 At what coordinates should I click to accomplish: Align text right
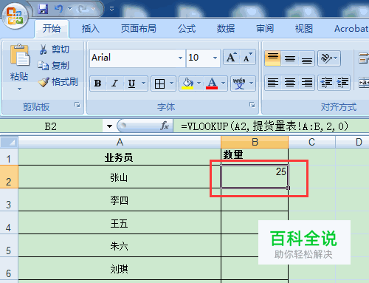(x=307, y=83)
